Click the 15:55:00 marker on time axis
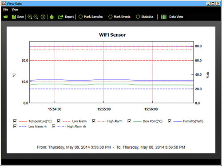The image size is (222, 166). 104,109
